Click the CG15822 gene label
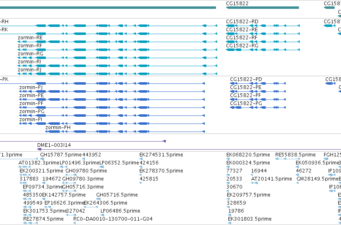This screenshot has width=341, height=225. pyautogui.click(x=237, y=4)
